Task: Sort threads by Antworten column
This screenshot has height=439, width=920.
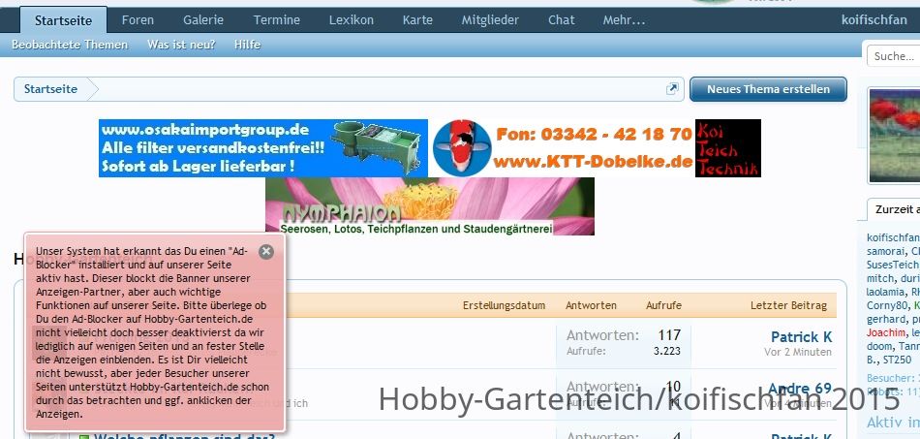Action: pos(591,306)
